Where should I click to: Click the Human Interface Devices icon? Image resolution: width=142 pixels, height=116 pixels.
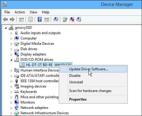point(17,70)
